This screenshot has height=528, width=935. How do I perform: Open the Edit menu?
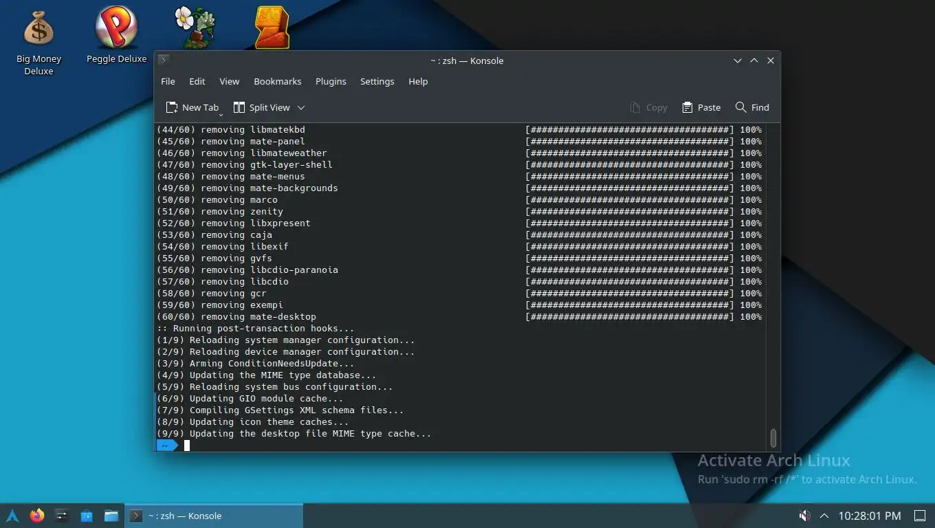pos(197,81)
